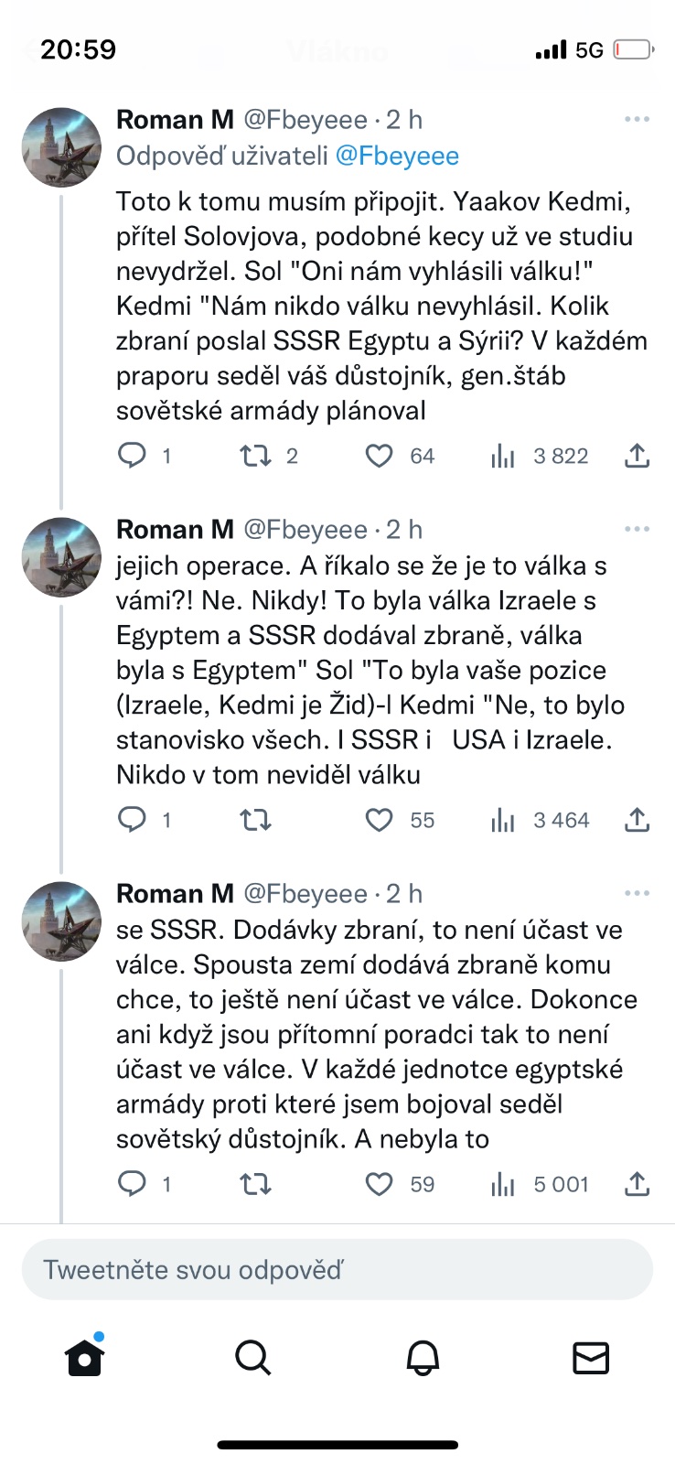Retweet the tweet starting "jejich operace"
This screenshot has width=675, height=1464.
[x=254, y=820]
